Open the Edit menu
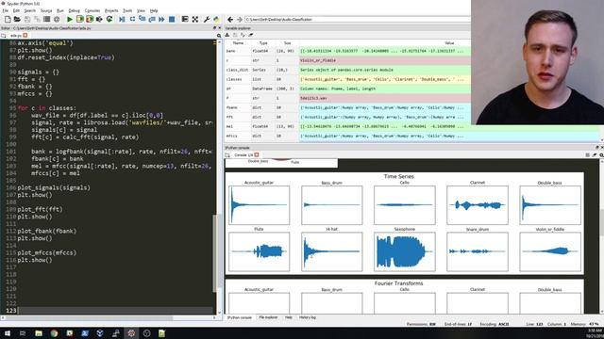 (16, 10)
